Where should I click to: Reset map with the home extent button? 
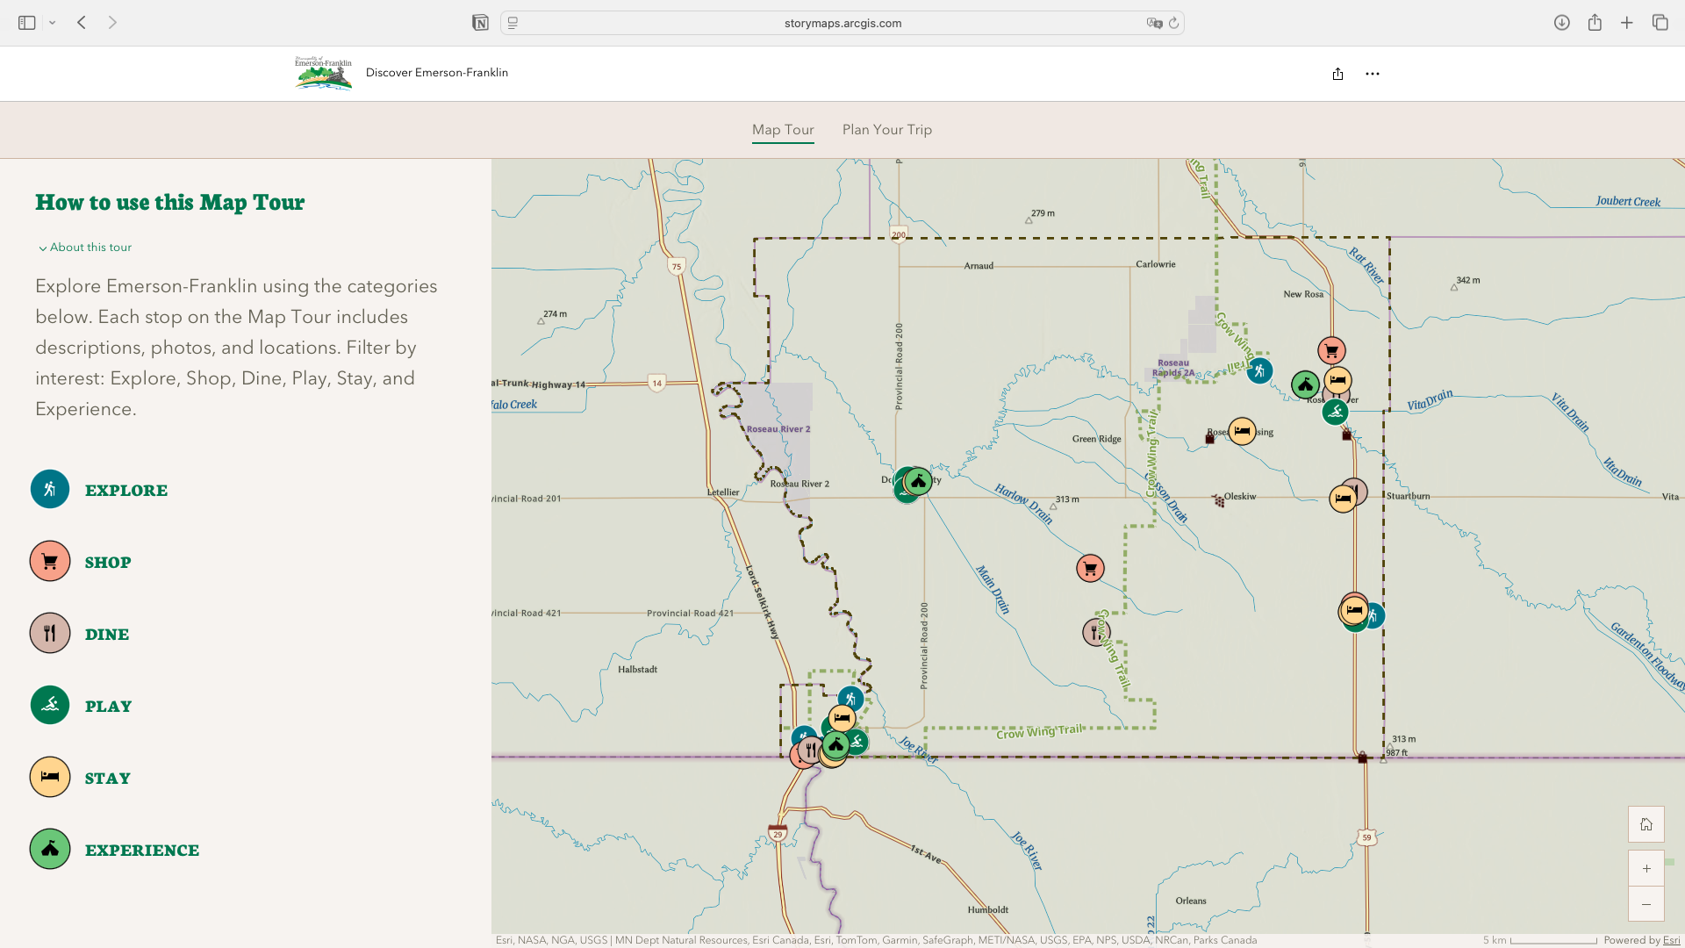pos(1646,824)
